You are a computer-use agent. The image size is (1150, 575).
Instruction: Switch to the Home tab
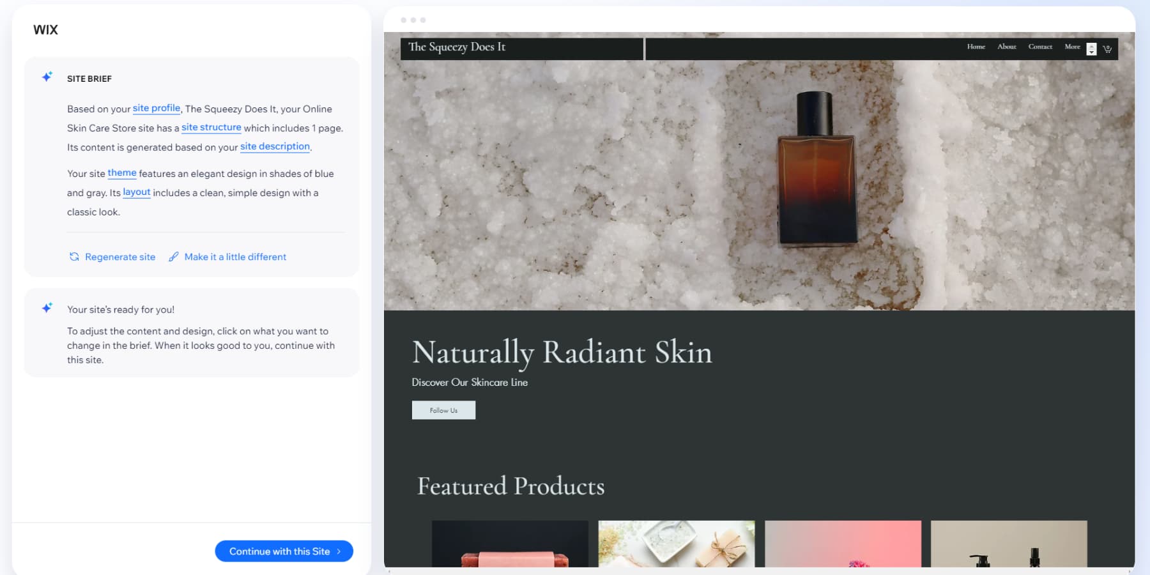pyautogui.click(x=976, y=47)
